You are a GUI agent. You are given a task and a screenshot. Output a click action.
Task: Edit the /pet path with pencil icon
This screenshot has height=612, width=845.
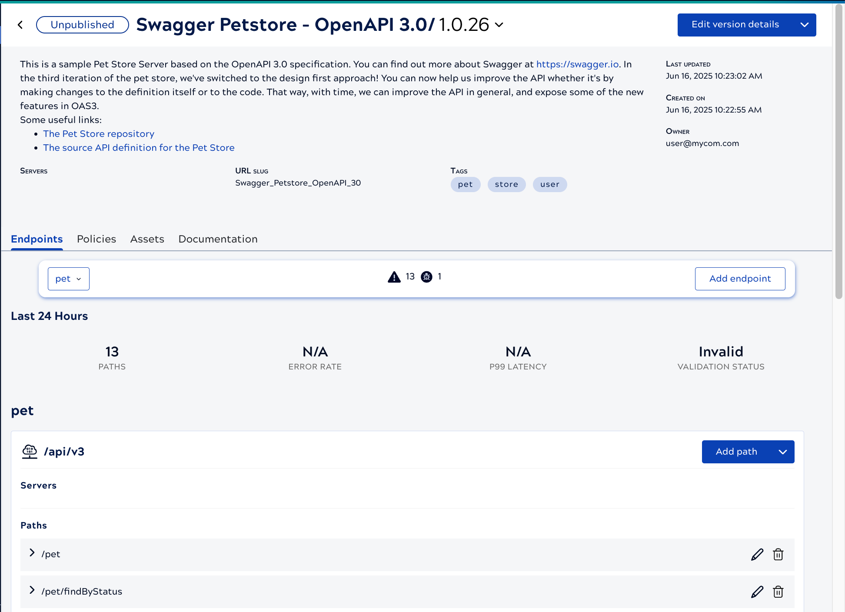point(757,555)
